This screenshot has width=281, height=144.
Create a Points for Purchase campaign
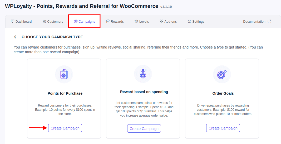(x=65, y=128)
